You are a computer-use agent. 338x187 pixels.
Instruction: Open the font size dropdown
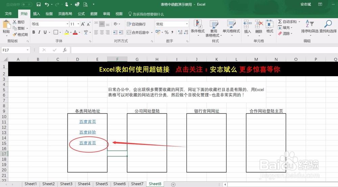[x=78, y=24]
